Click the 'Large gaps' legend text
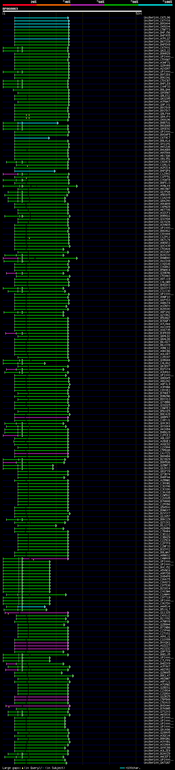The image size is (175, 770). 12,768
